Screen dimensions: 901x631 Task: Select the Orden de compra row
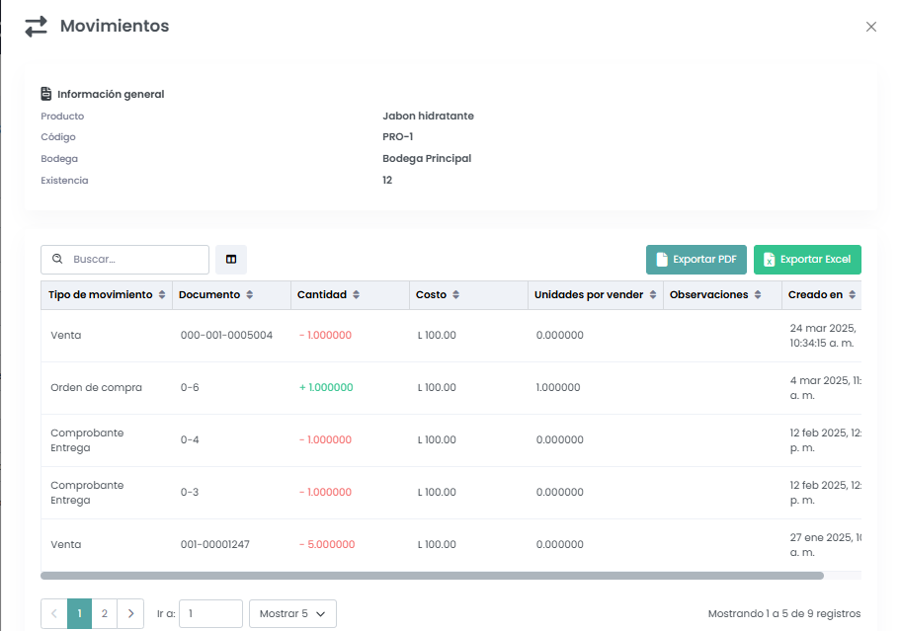tap(97, 388)
